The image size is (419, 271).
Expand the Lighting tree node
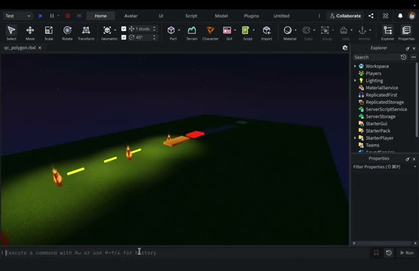[355, 80]
